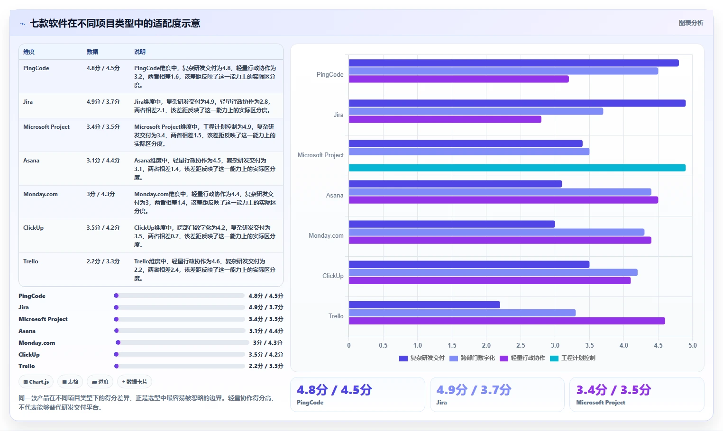Click the footnote text about 得分差异

146,403
